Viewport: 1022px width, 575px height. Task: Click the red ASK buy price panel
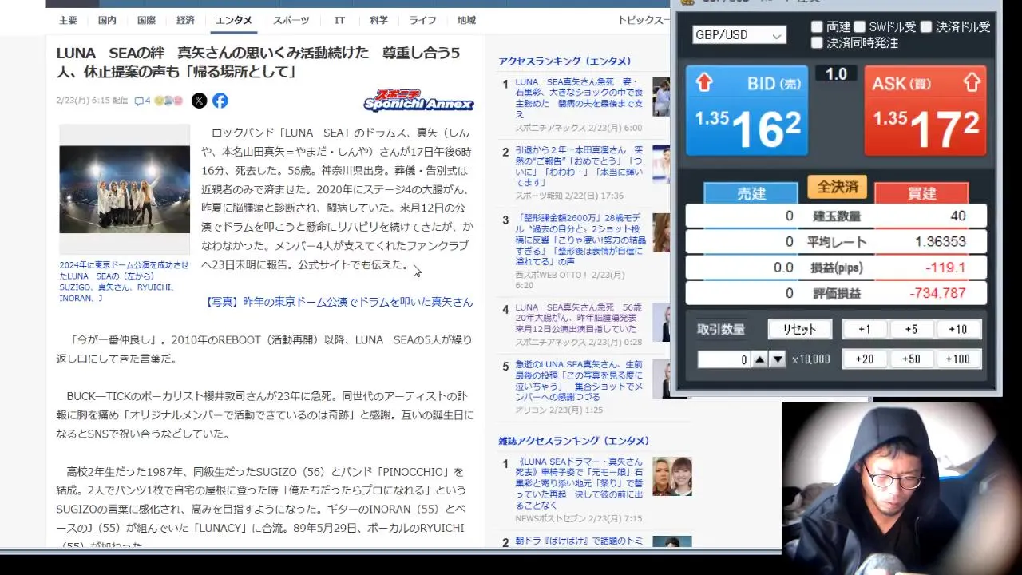[x=925, y=110]
